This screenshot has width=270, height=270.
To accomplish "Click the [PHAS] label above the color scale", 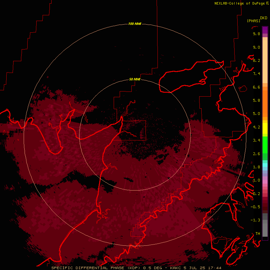I will coord(253,21).
